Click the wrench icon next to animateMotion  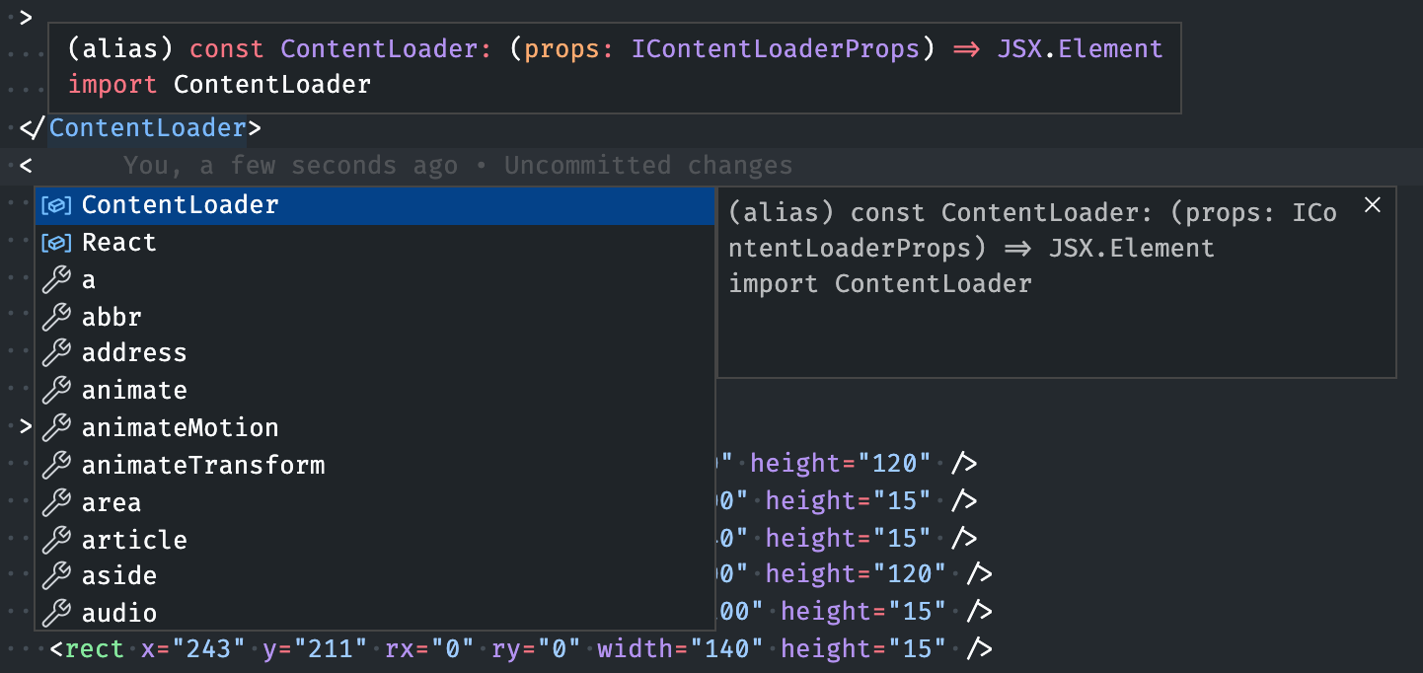pos(56,427)
